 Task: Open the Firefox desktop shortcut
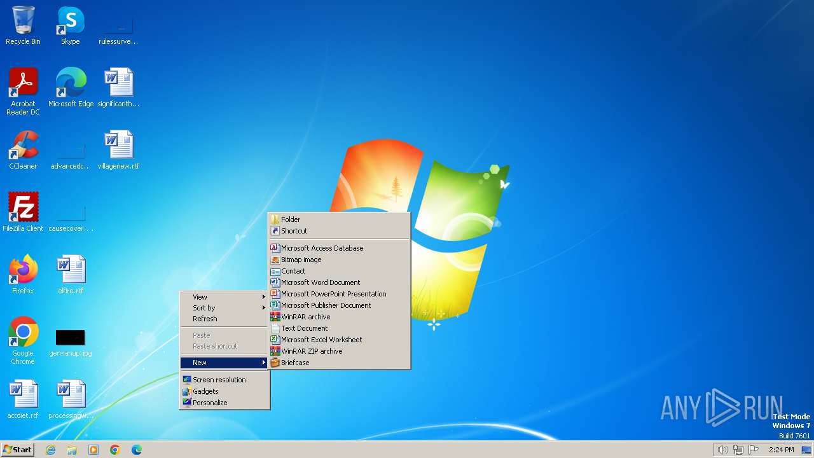coord(23,275)
